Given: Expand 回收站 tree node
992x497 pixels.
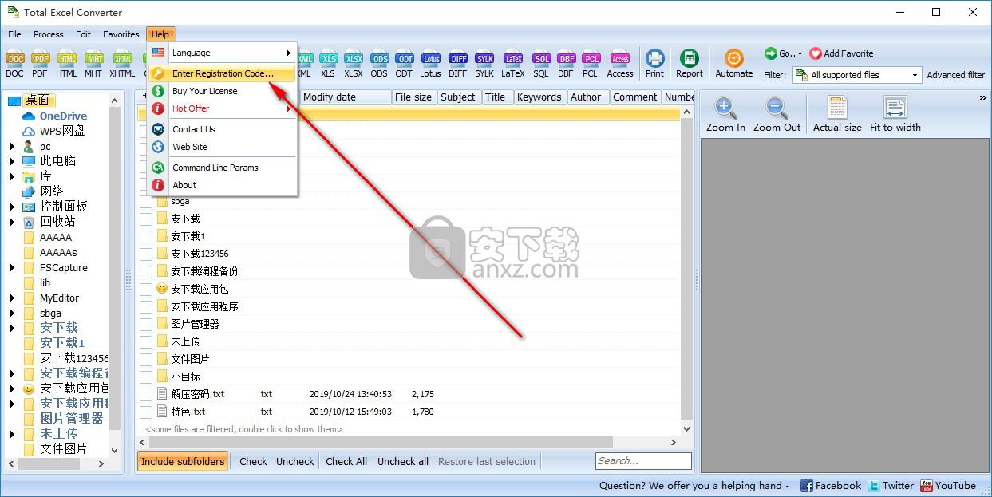Looking at the screenshot, I should point(12,222).
